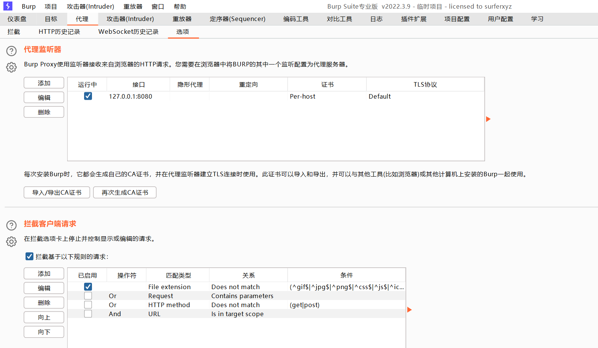Screen dimensions: 598x348
Task: Open the 帮助 menu
Action: pos(180,6)
